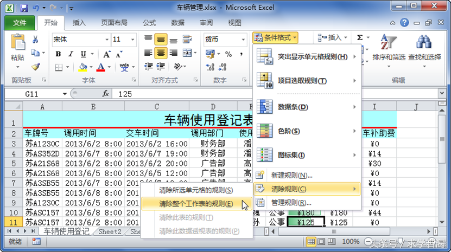
Task: Apply comma style
Action: (241, 54)
